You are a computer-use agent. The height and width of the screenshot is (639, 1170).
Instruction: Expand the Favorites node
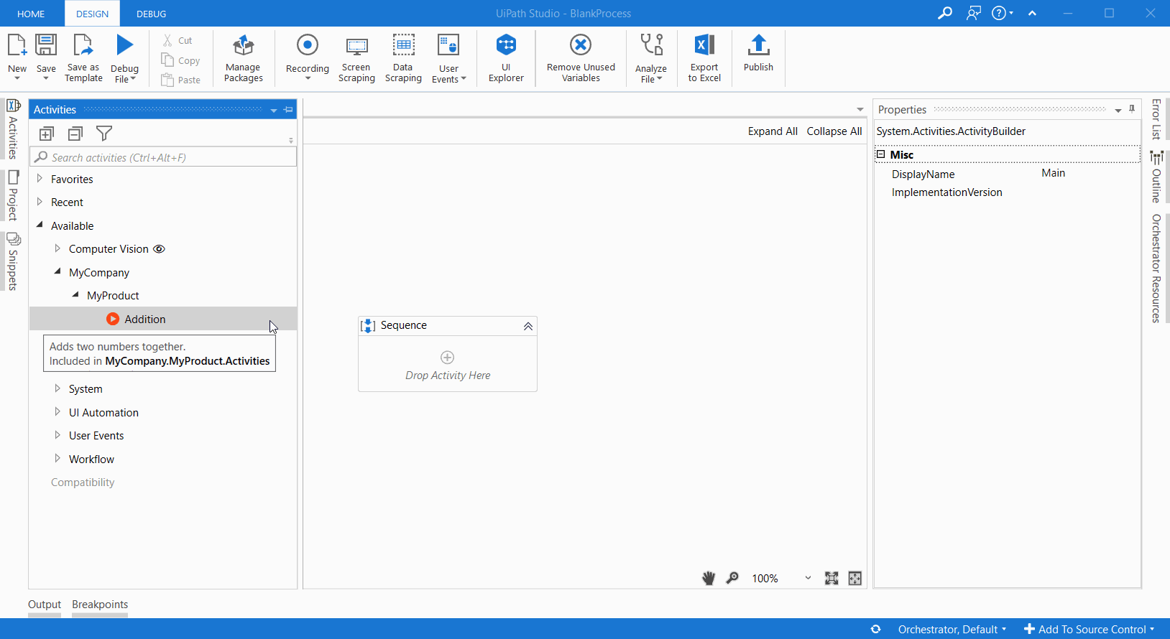tap(40, 179)
